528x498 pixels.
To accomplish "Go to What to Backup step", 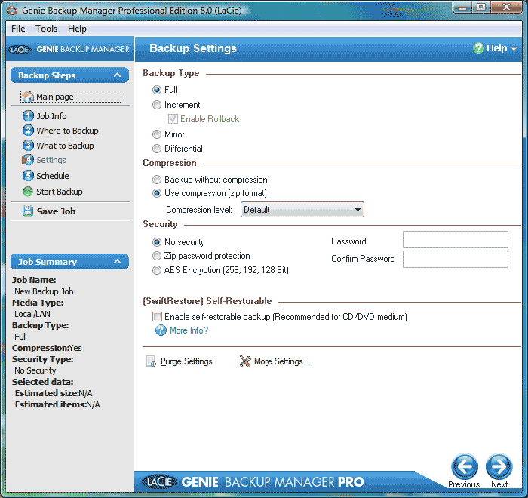I will point(65,145).
